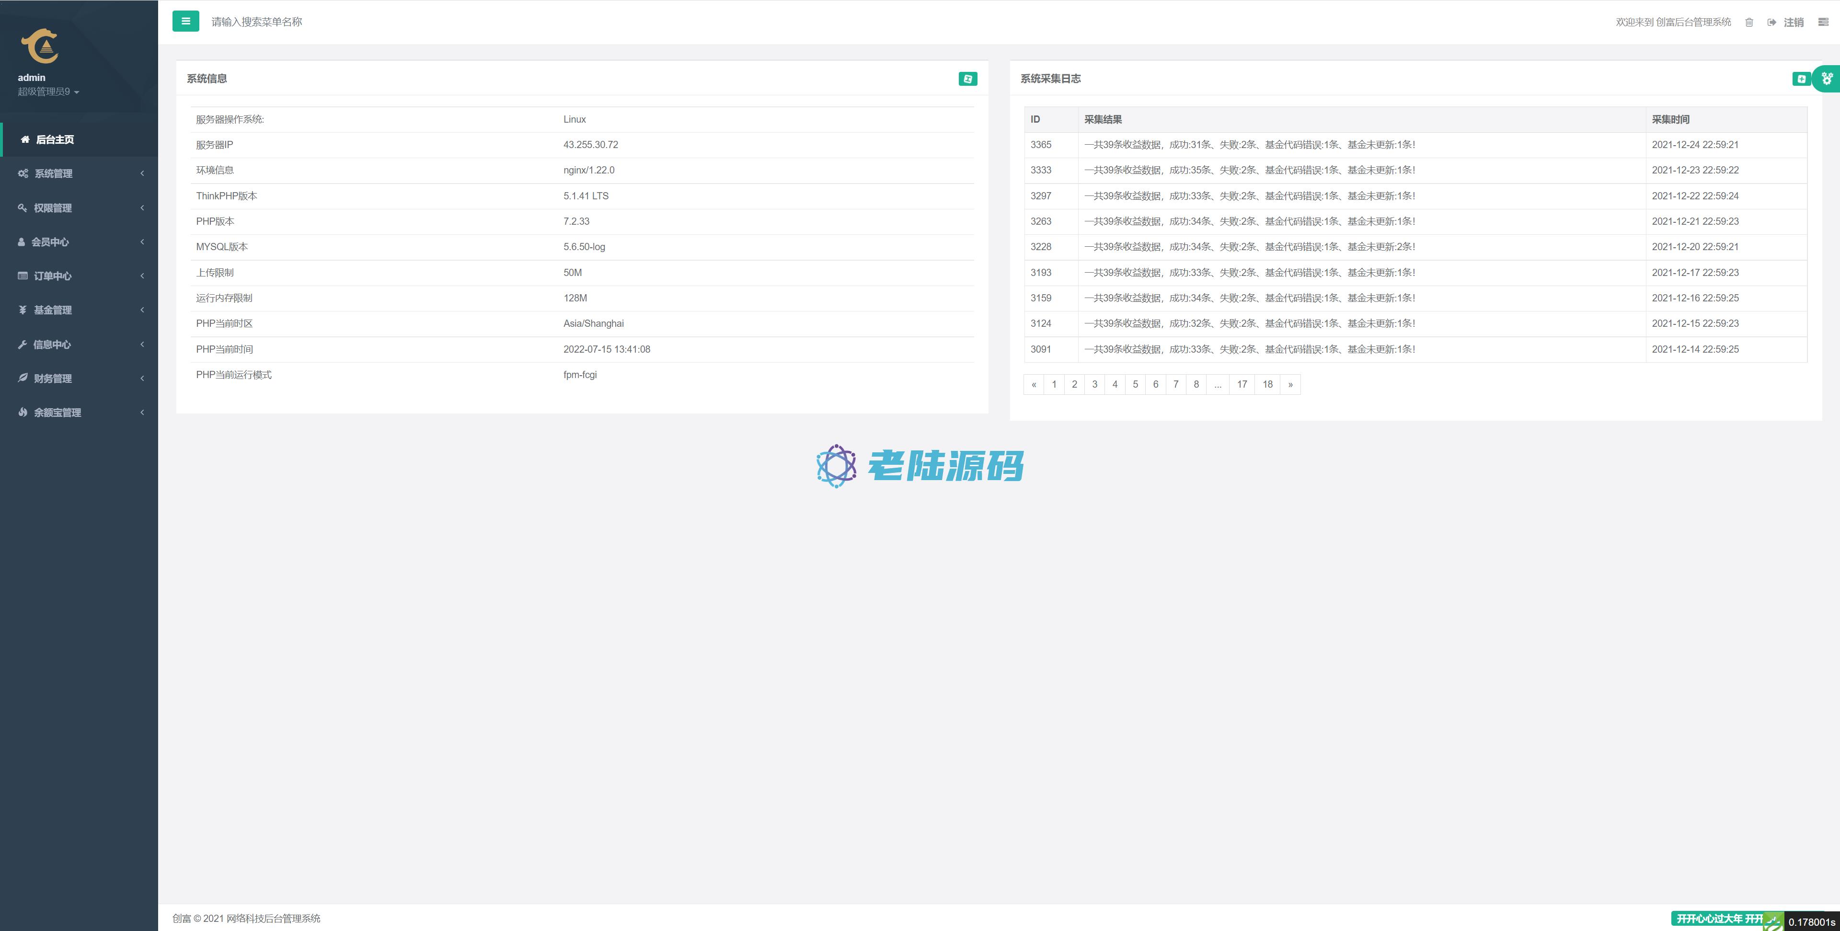Click the green plus icon in 系统采集日志
This screenshot has height=931, width=1840.
pos(1801,79)
